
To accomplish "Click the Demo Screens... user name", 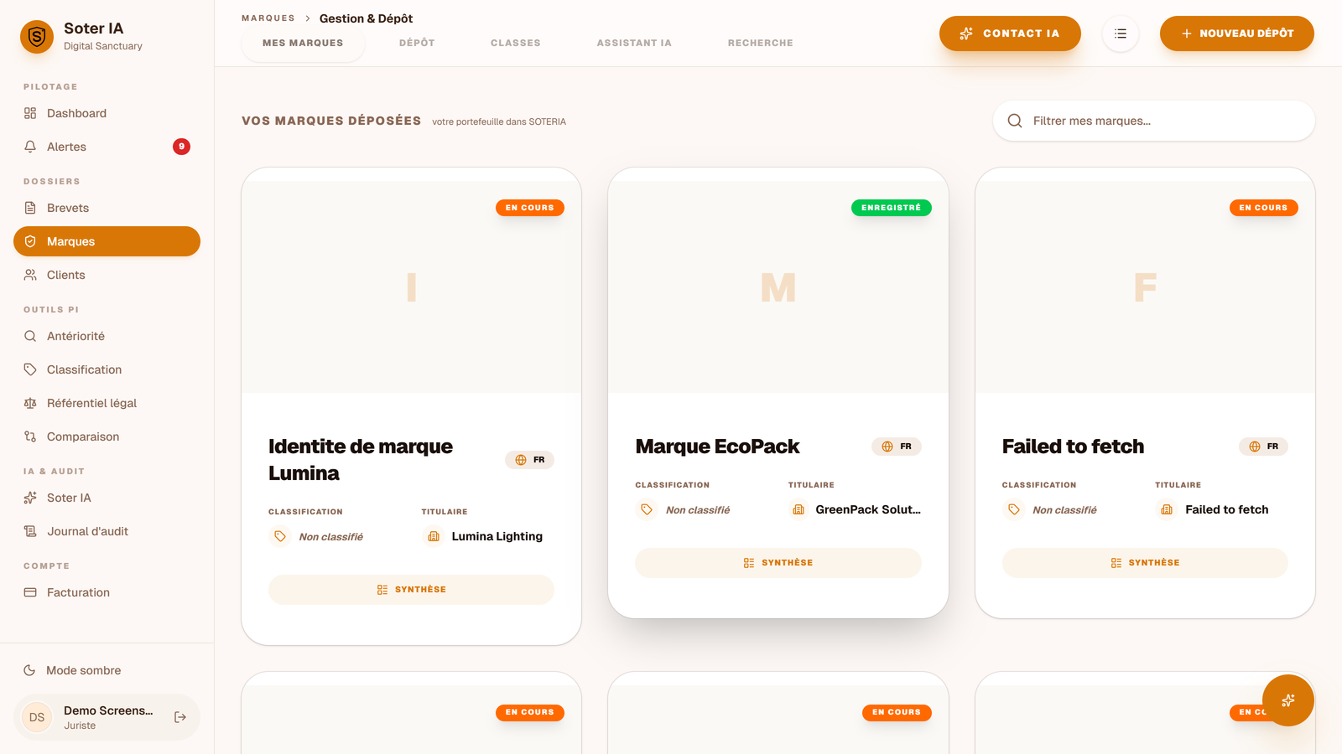I will [108, 710].
